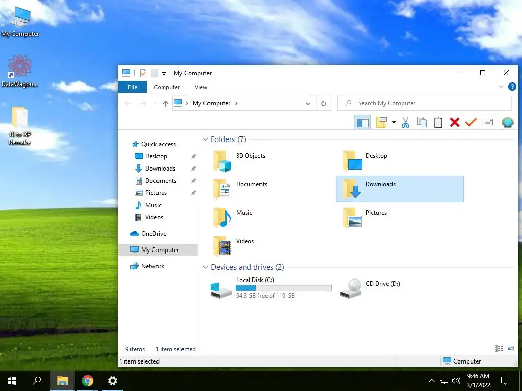Open Classic Shell settings shell icon
522x391 pixels.
pos(507,122)
